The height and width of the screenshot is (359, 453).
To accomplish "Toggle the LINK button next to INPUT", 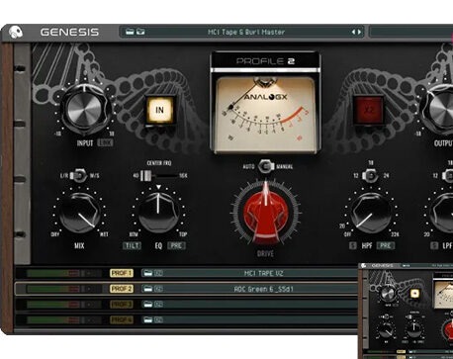I will point(105,142).
